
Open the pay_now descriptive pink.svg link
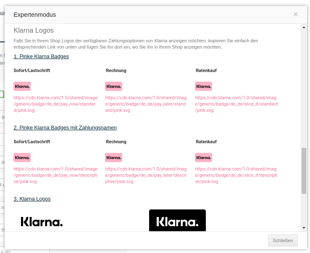[x=55, y=175]
